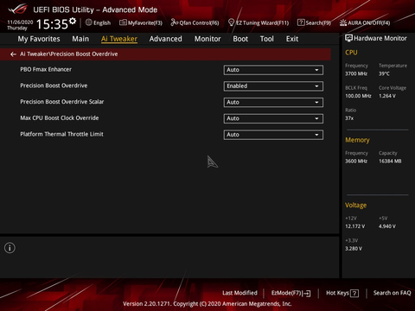Screen dimensions: 415x311
Task: Open the clock settings gear icon
Action: click(73, 21)
